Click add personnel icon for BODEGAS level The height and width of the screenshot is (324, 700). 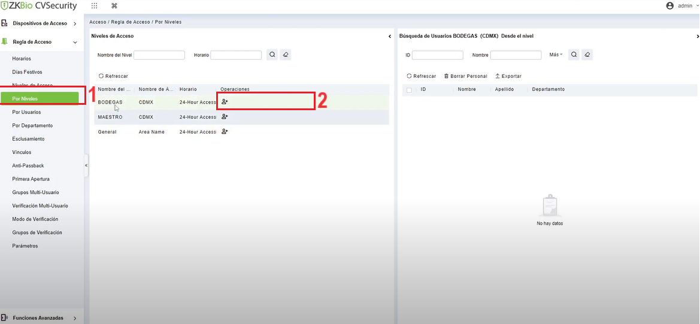(225, 102)
